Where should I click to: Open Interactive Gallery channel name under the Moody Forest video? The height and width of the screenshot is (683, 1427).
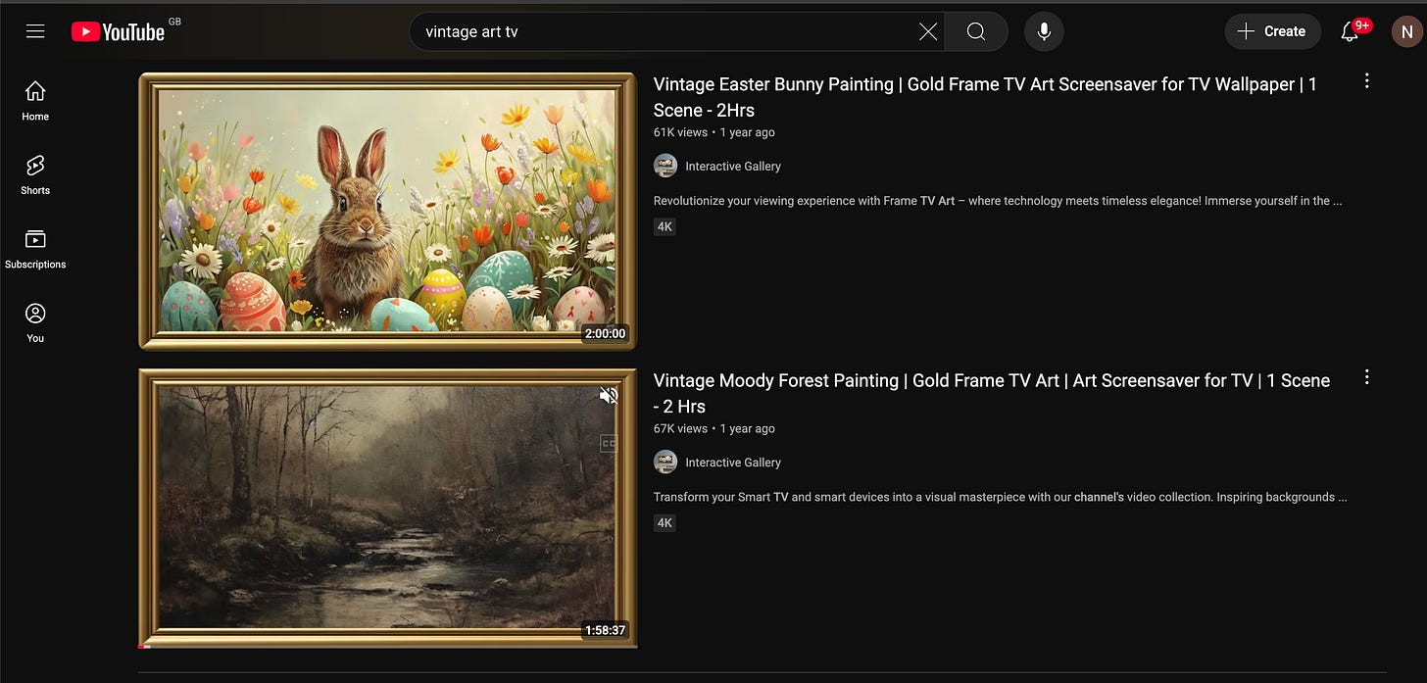point(733,463)
